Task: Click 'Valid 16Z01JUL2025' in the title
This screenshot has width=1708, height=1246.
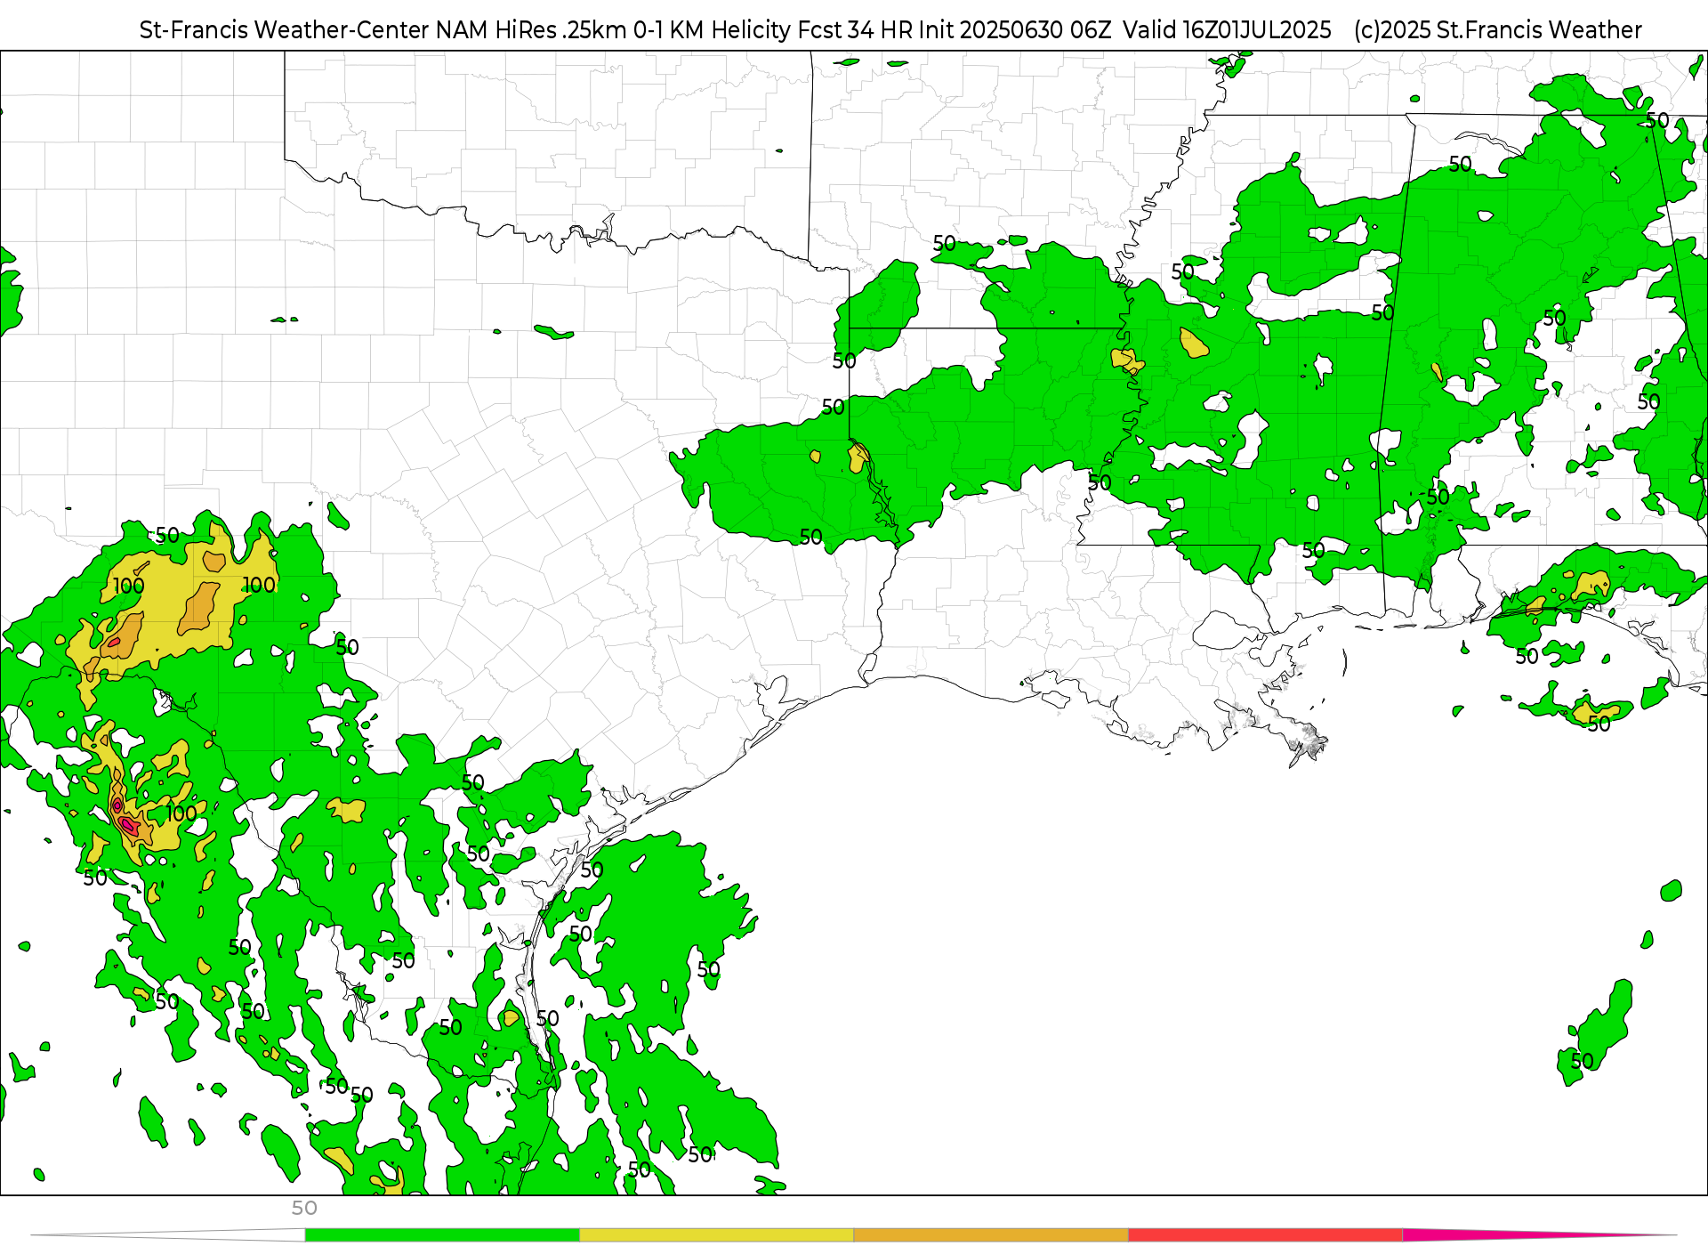Action: pos(1227,30)
